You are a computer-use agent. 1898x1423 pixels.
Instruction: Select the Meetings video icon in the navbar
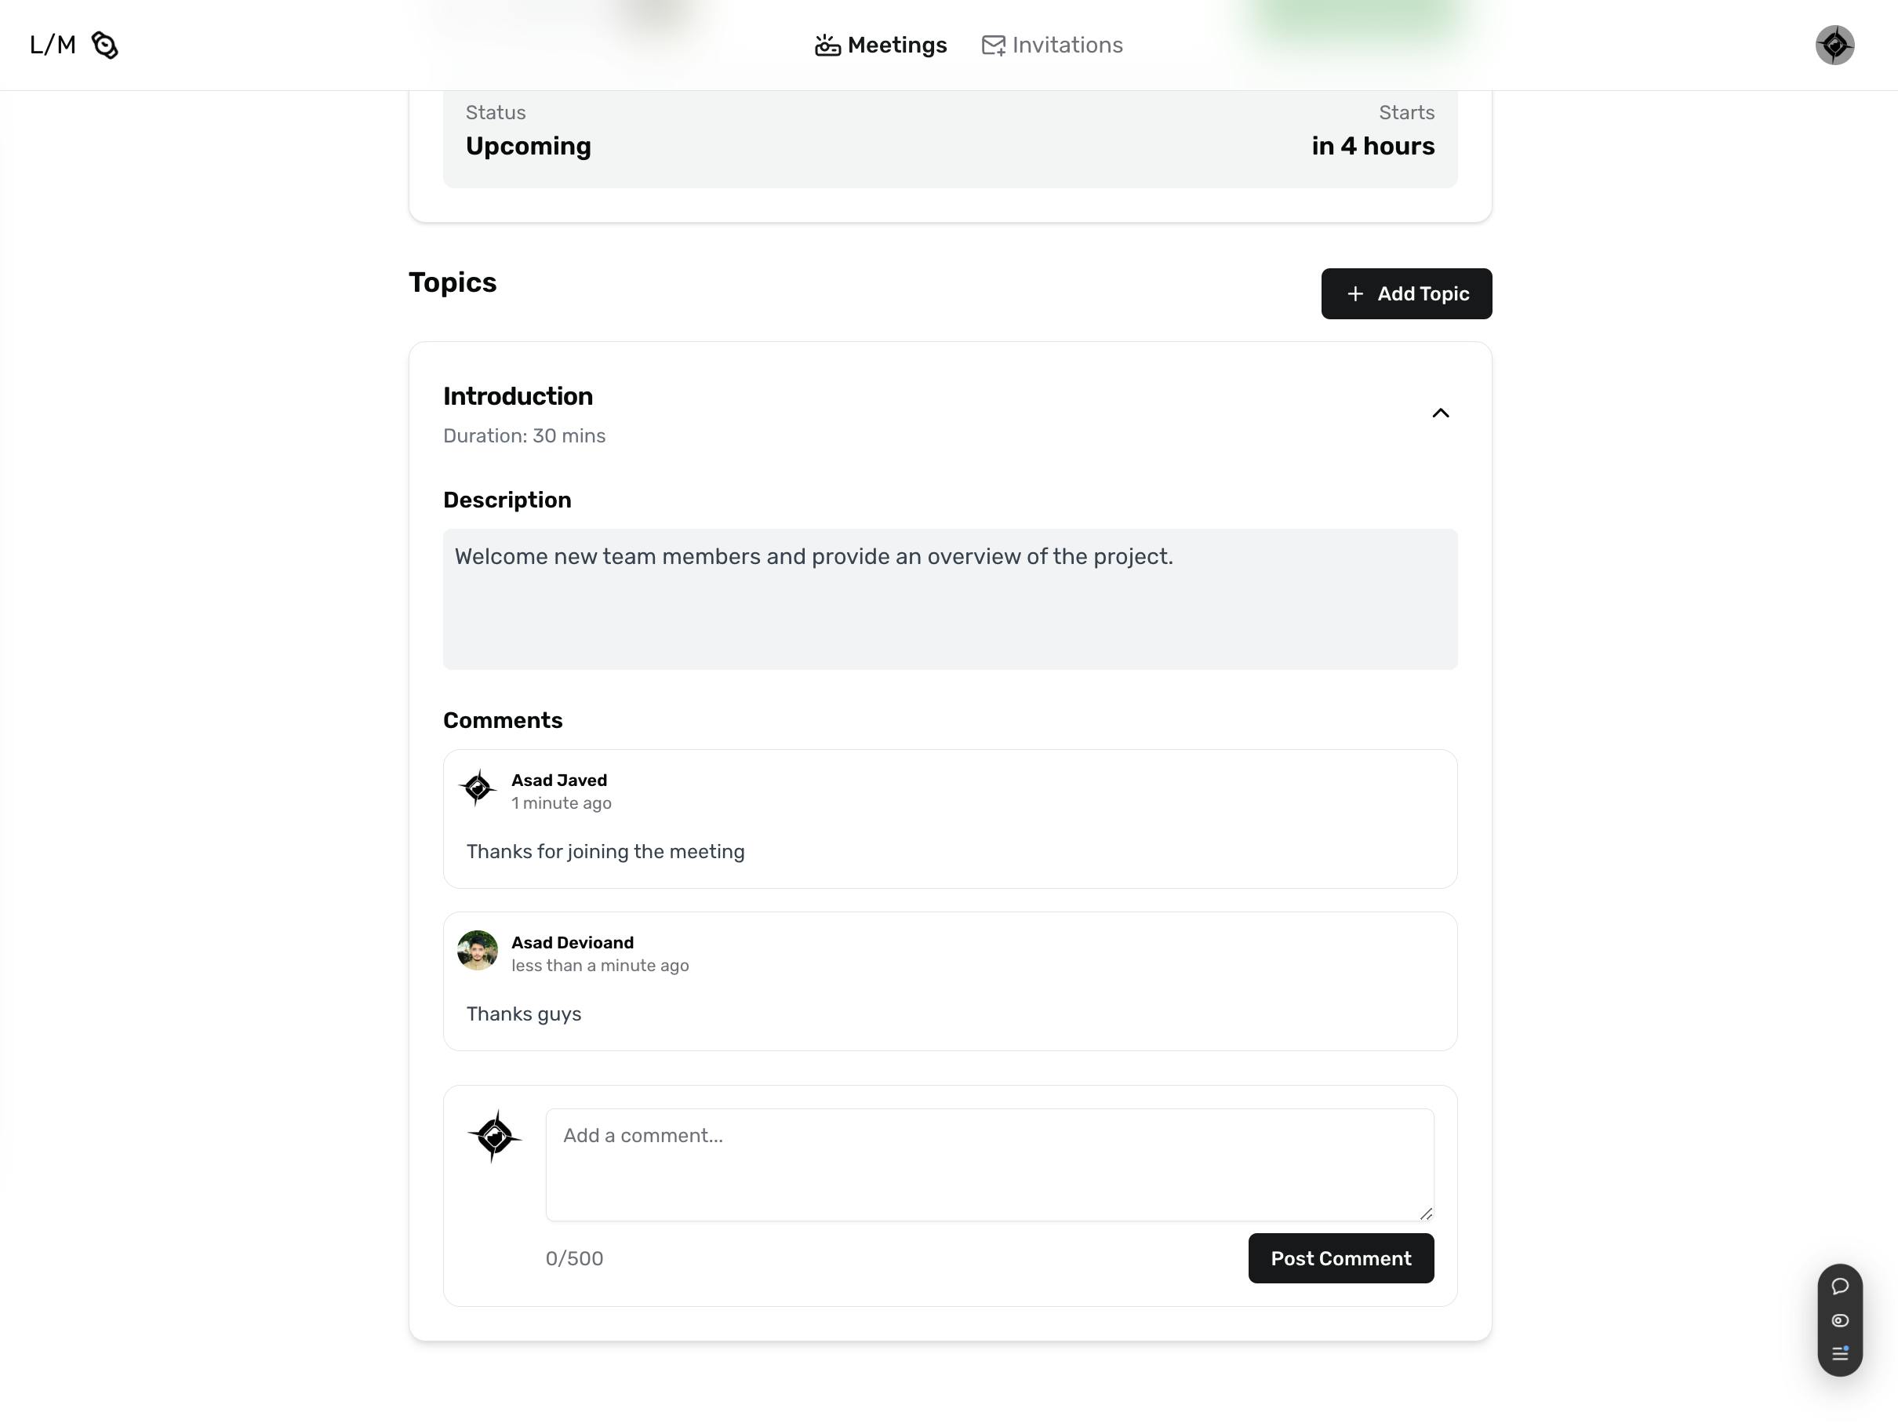pyautogui.click(x=827, y=45)
